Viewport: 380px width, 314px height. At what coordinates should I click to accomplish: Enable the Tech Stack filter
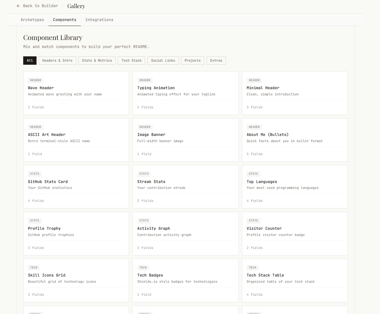131,60
